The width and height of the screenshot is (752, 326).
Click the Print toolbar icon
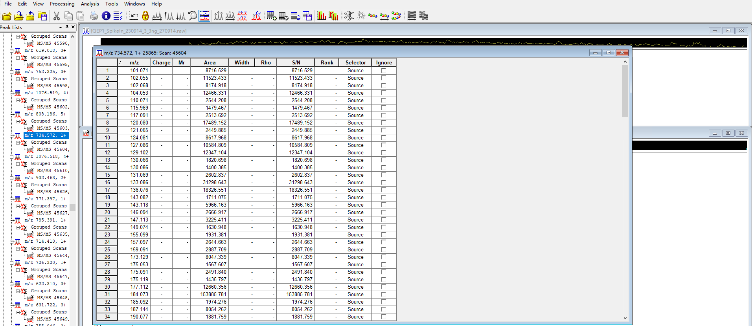94,16
